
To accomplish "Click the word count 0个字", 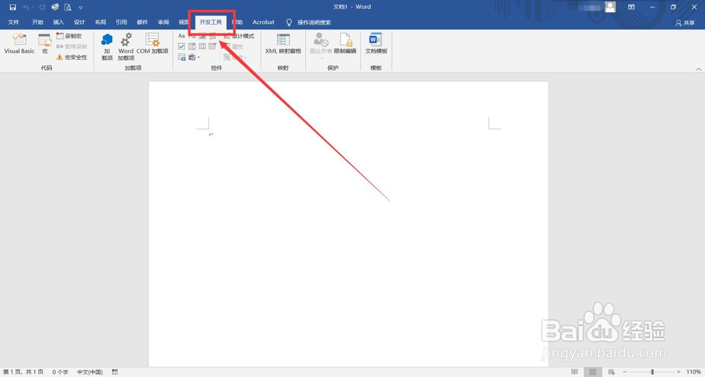I will (60, 372).
